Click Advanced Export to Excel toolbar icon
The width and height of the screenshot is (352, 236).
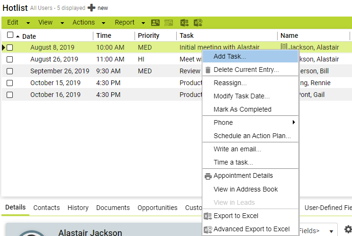[x=198, y=23]
